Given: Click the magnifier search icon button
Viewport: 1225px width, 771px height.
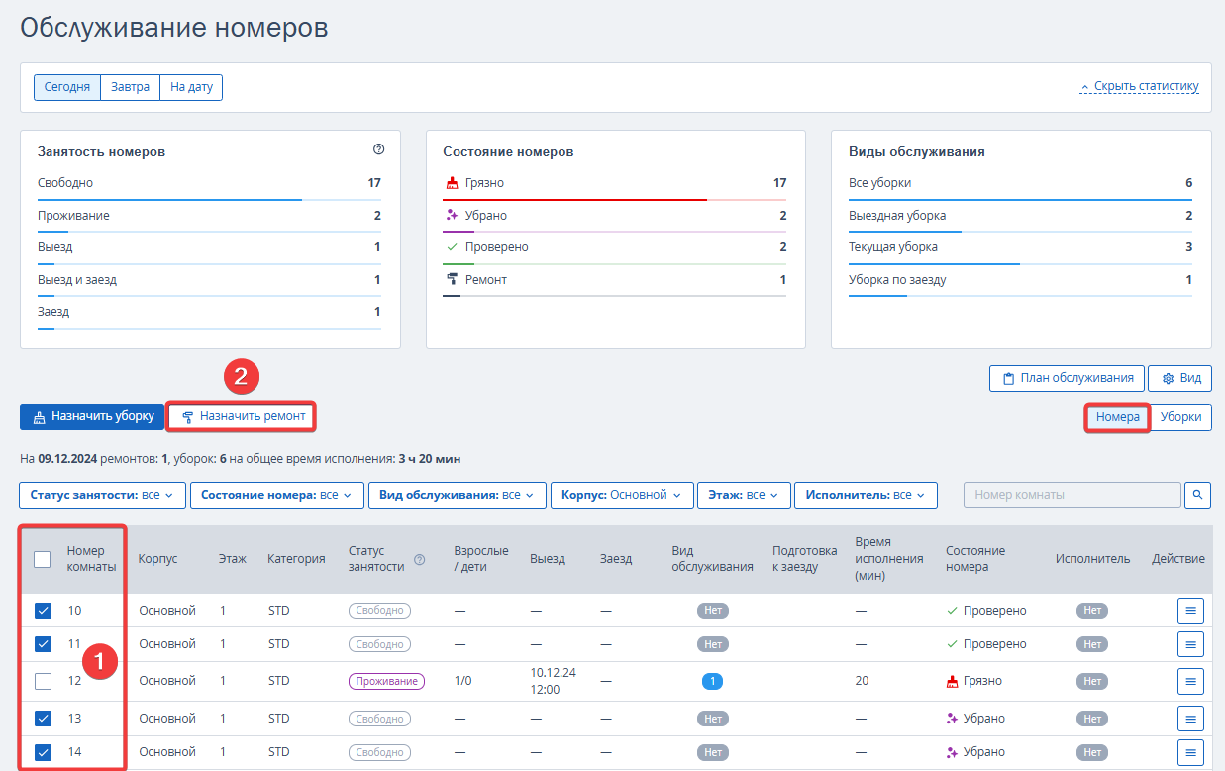Looking at the screenshot, I should (x=1197, y=494).
